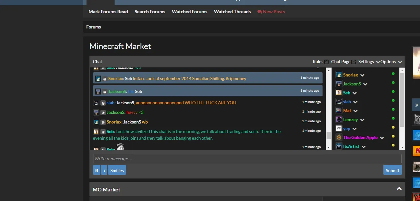Click the username slab in the chat message
This screenshot has width=420, height=201.
(x=110, y=103)
